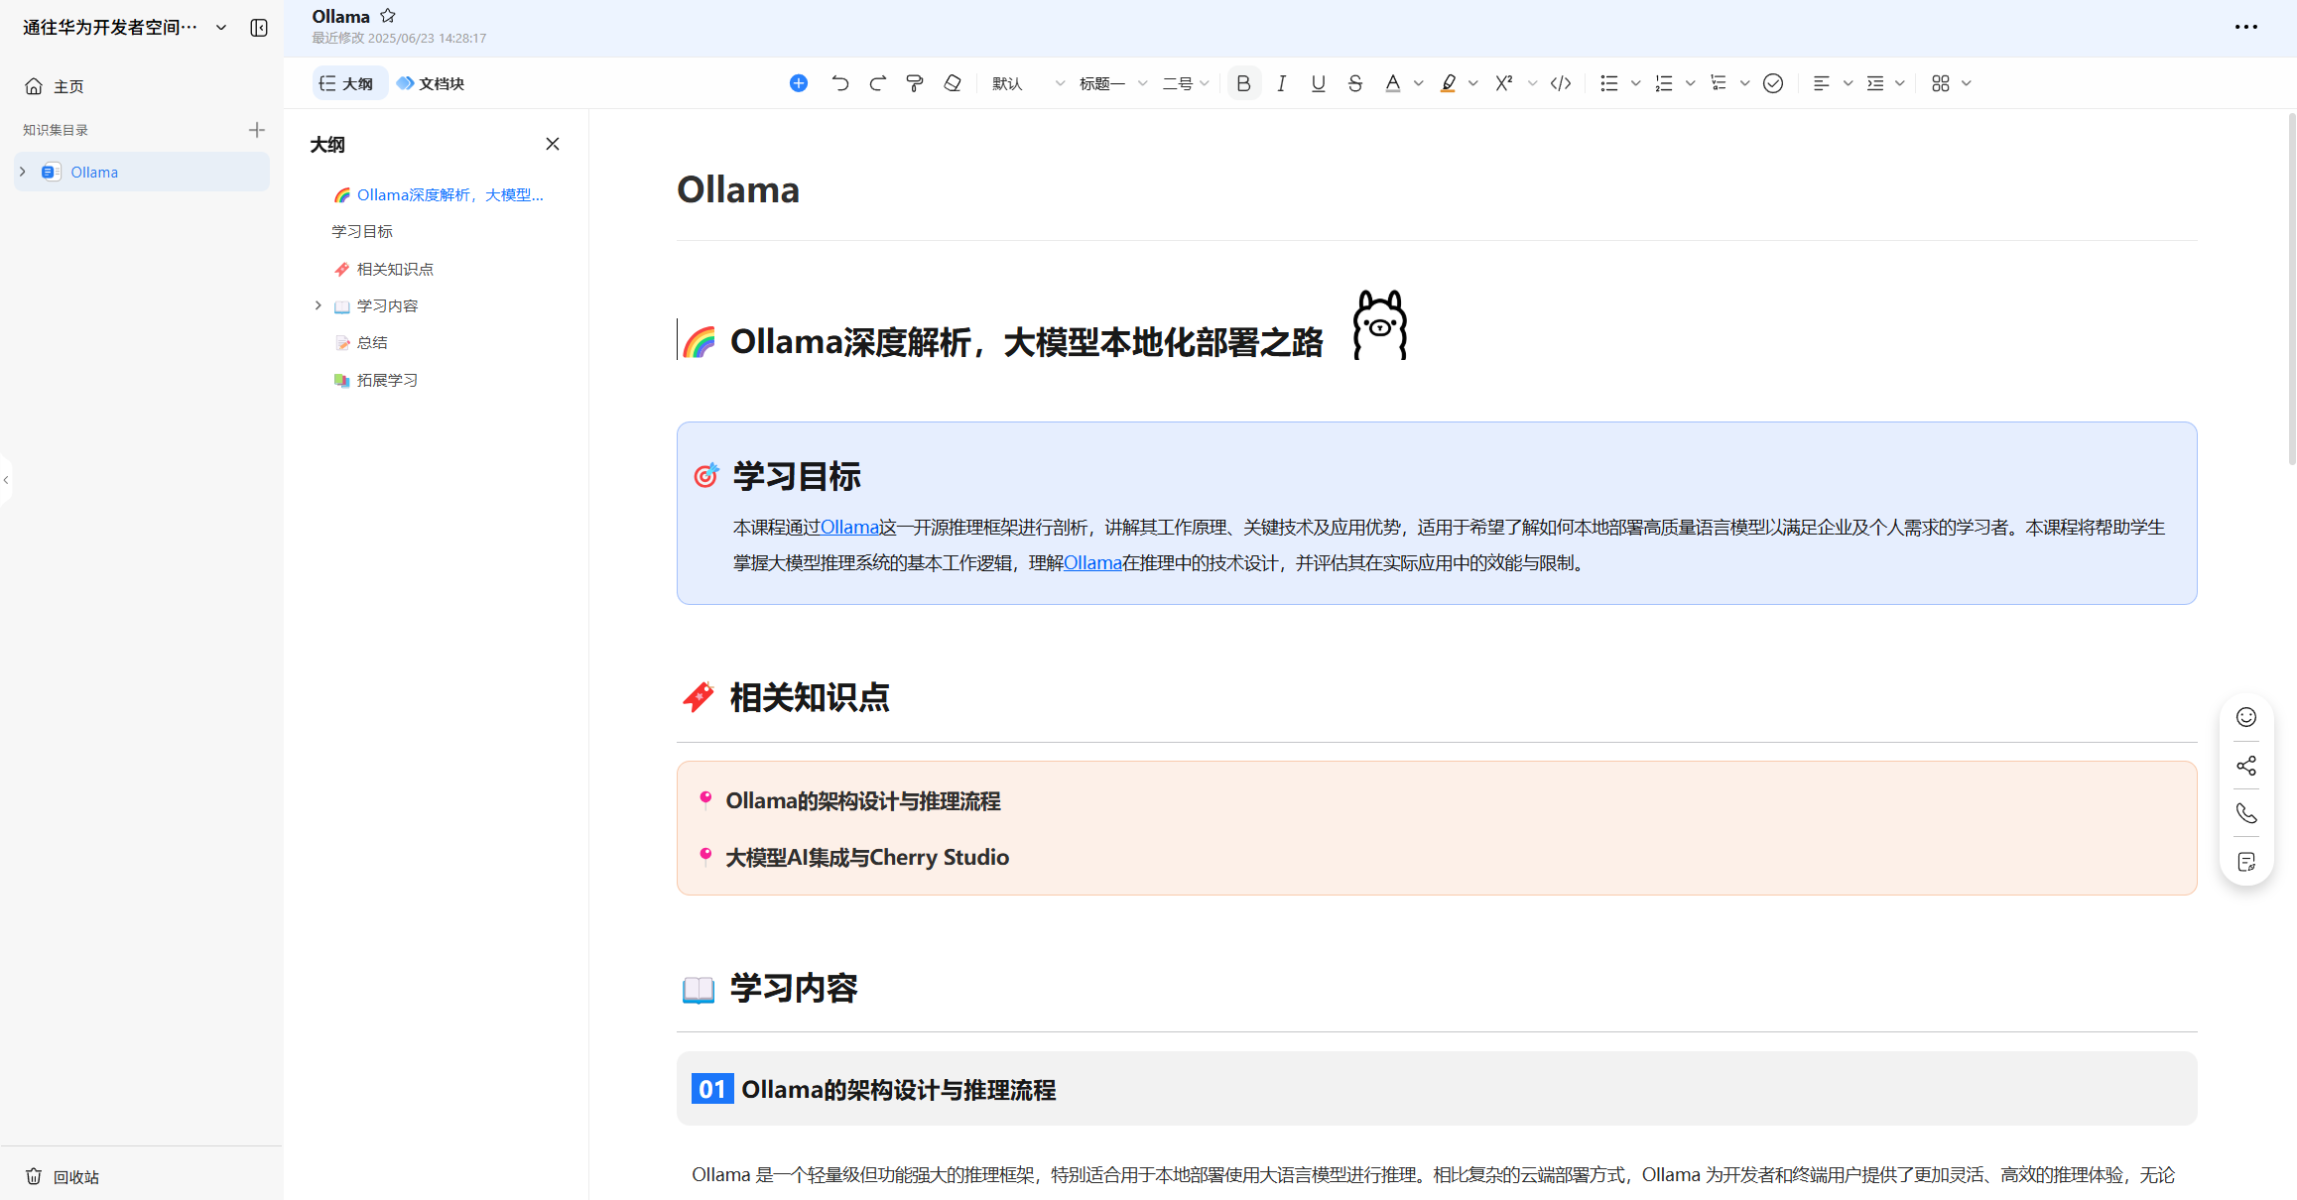The width and height of the screenshot is (2297, 1200).
Task: Collapse sidebar using left edge arrow
Action: click(6, 480)
